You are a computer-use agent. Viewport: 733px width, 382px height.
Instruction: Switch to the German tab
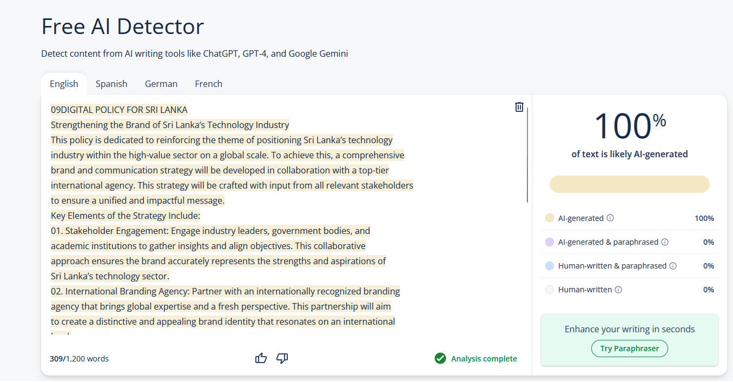coord(161,84)
